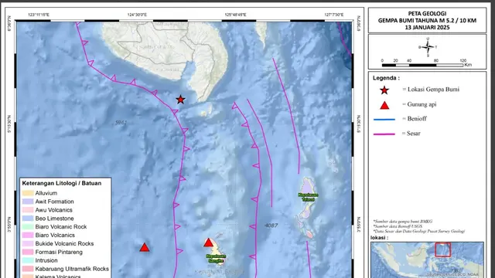Screen dimensions: 495x278
Task: Click the Formasi Pintareng color swatch
Action: pyautogui.click(x=28, y=253)
